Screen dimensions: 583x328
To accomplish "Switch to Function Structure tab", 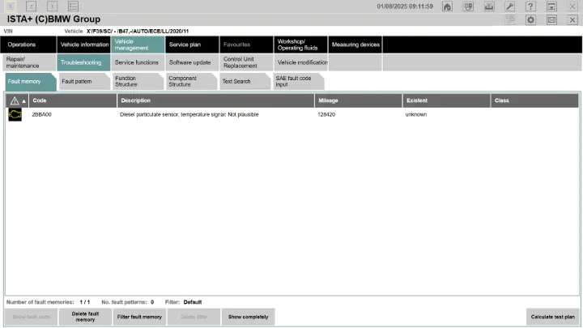I will (x=138, y=82).
